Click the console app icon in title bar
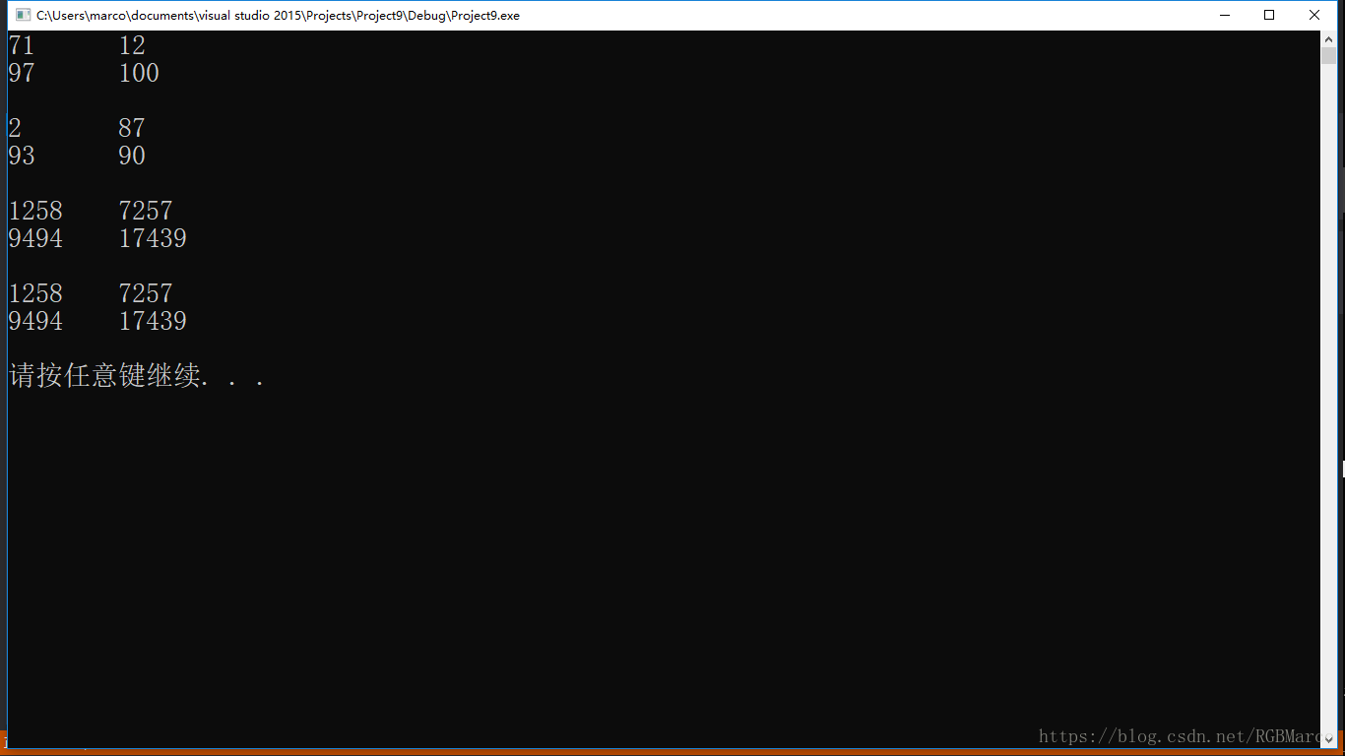The height and width of the screenshot is (756, 1345). click(x=24, y=15)
